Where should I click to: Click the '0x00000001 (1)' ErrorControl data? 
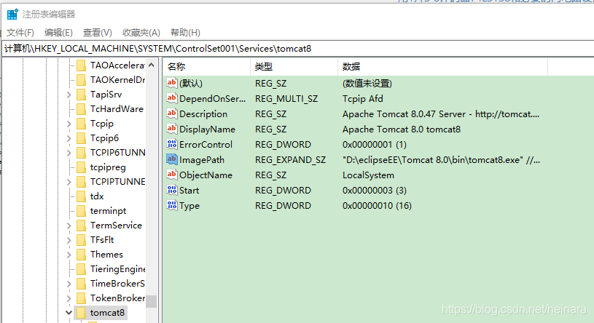[x=375, y=145]
